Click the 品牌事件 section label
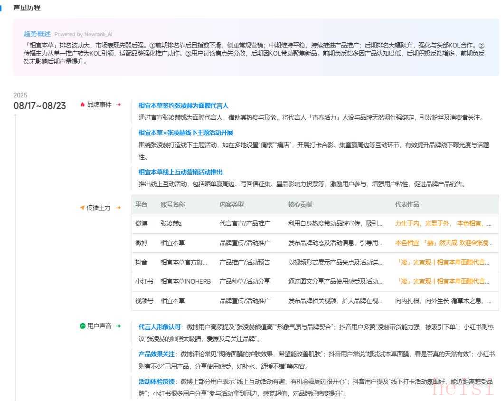 (99, 105)
